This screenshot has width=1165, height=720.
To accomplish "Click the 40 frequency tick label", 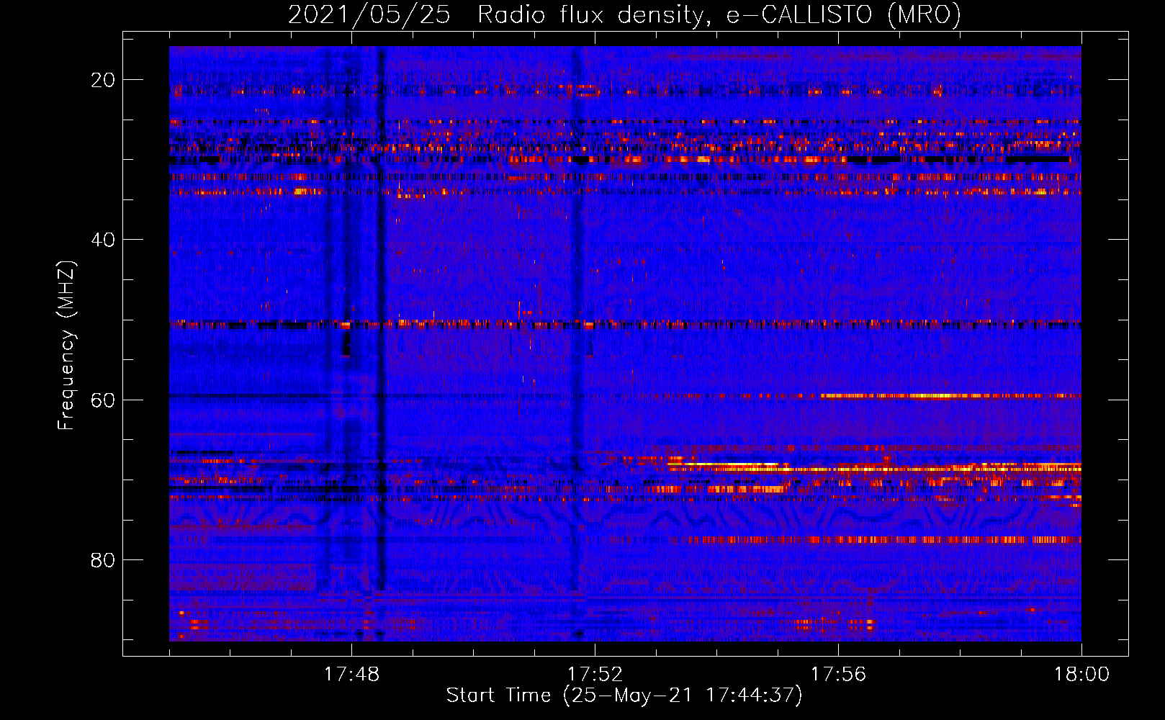I will 103,240.
